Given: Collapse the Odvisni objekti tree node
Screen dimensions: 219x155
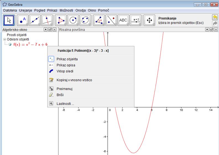Looking at the screenshot, I should tap(4, 39).
